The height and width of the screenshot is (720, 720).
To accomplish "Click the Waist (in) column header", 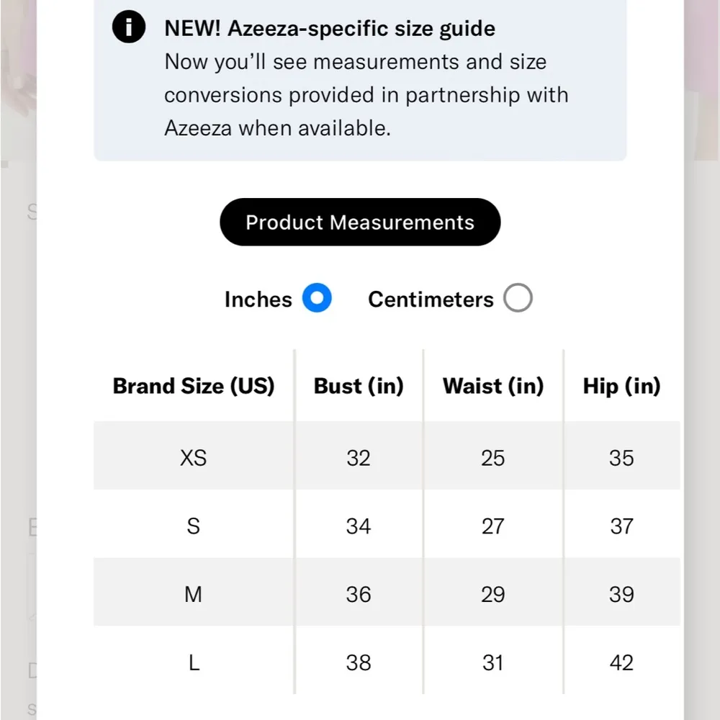I will coord(493,386).
